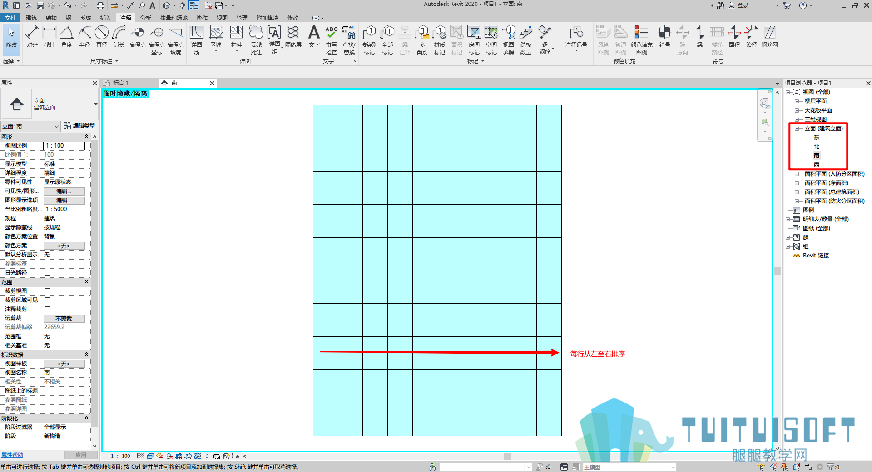Screen dimensions: 872x472
Task: Select the 半径 radial dimension tool
Action: (x=84, y=37)
